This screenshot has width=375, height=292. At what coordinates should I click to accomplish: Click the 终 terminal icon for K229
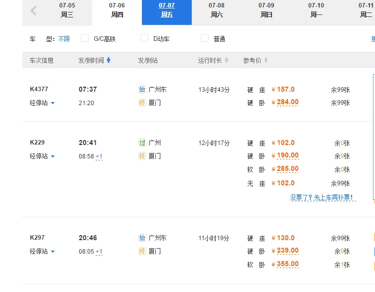tap(142, 156)
